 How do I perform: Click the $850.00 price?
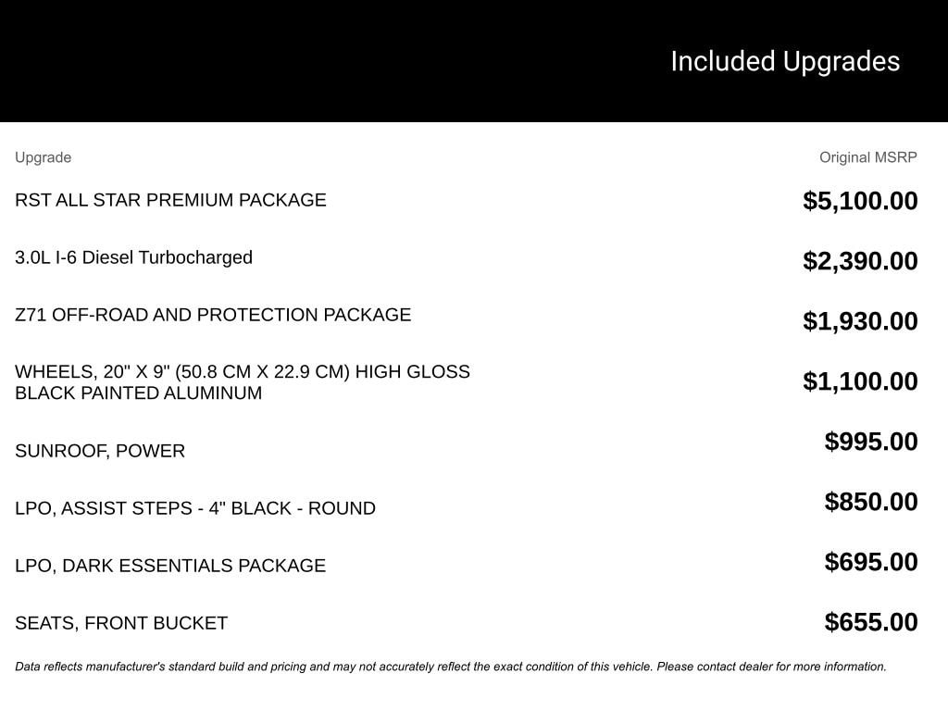[871, 502]
